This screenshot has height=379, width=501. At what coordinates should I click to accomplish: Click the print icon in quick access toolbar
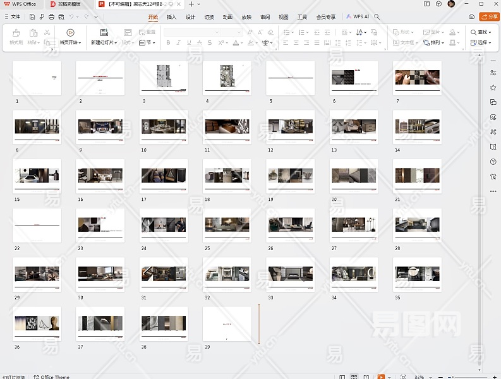51,17
